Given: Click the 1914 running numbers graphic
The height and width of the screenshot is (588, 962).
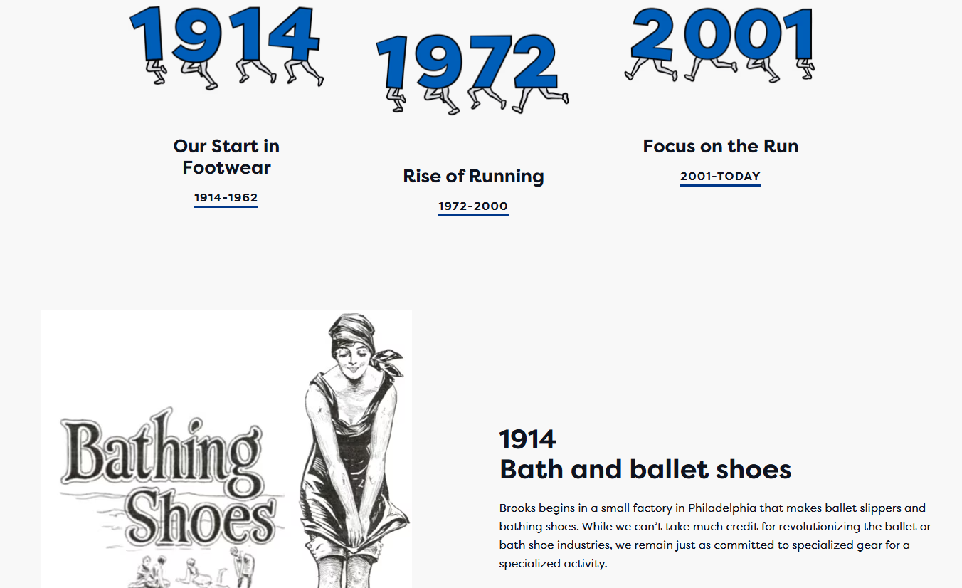Looking at the screenshot, I should coord(226,44).
